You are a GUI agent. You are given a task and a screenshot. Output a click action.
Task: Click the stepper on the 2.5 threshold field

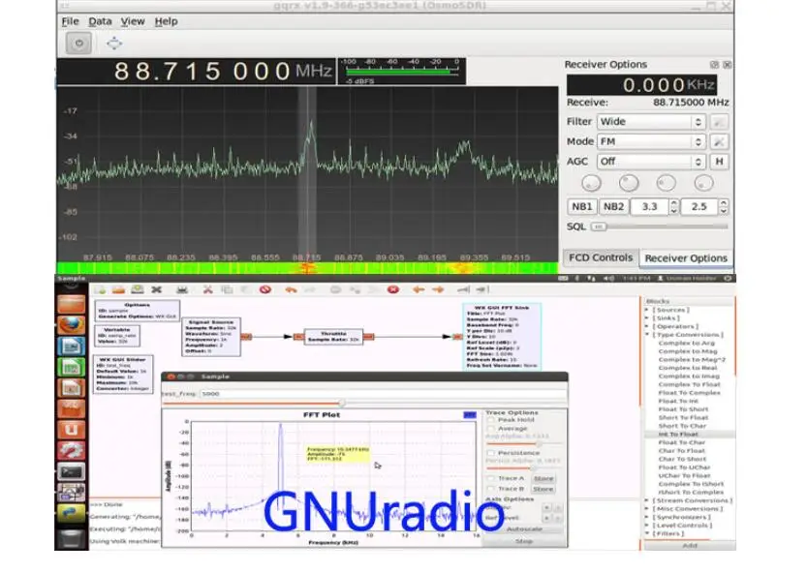[723, 207]
